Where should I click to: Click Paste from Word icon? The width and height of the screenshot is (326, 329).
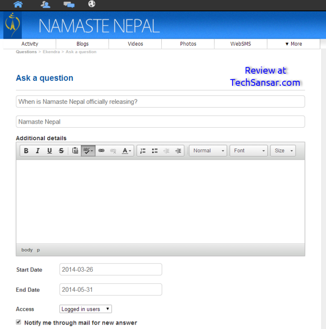(75, 151)
